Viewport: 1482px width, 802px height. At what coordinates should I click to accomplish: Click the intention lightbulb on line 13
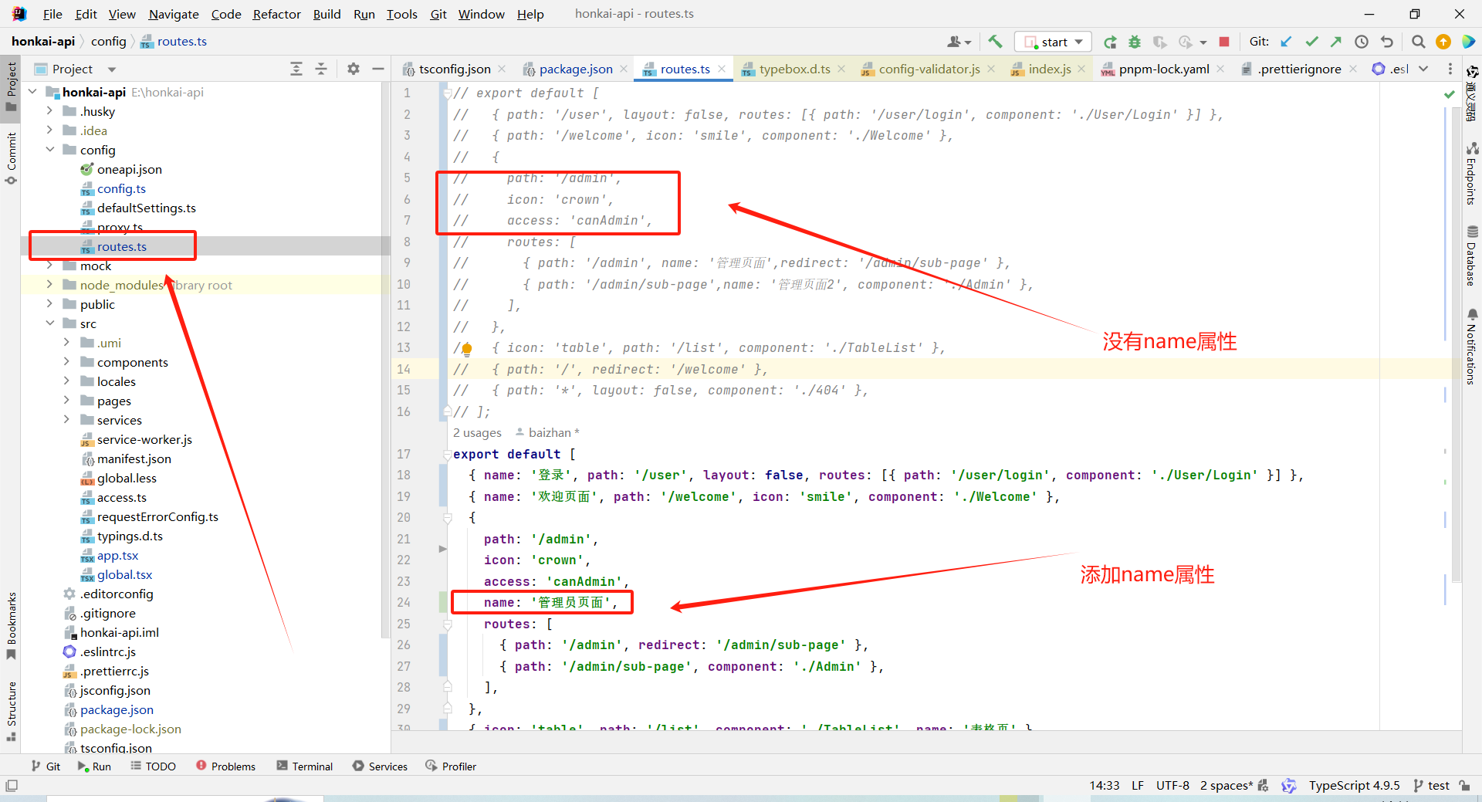466,349
